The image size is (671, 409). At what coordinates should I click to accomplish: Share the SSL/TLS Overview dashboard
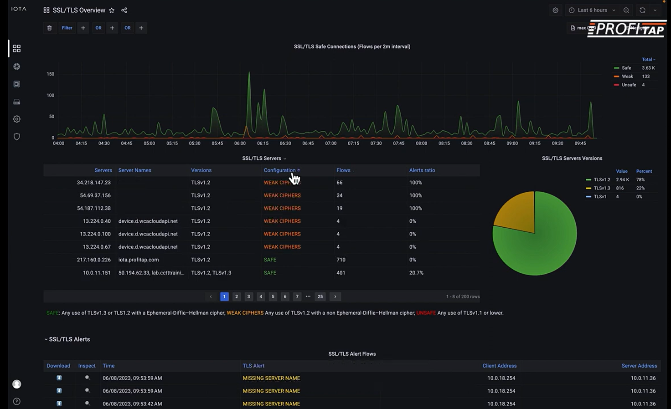[124, 10]
